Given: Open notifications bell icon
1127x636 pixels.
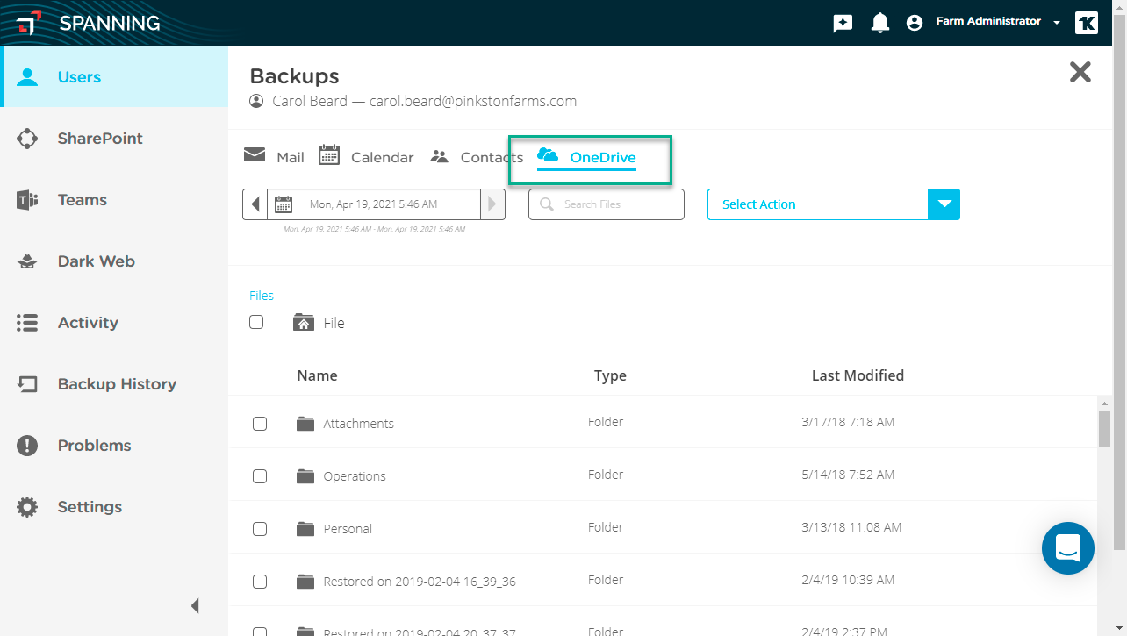Looking at the screenshot, I should pyautogui.click(x=879, y=23).
